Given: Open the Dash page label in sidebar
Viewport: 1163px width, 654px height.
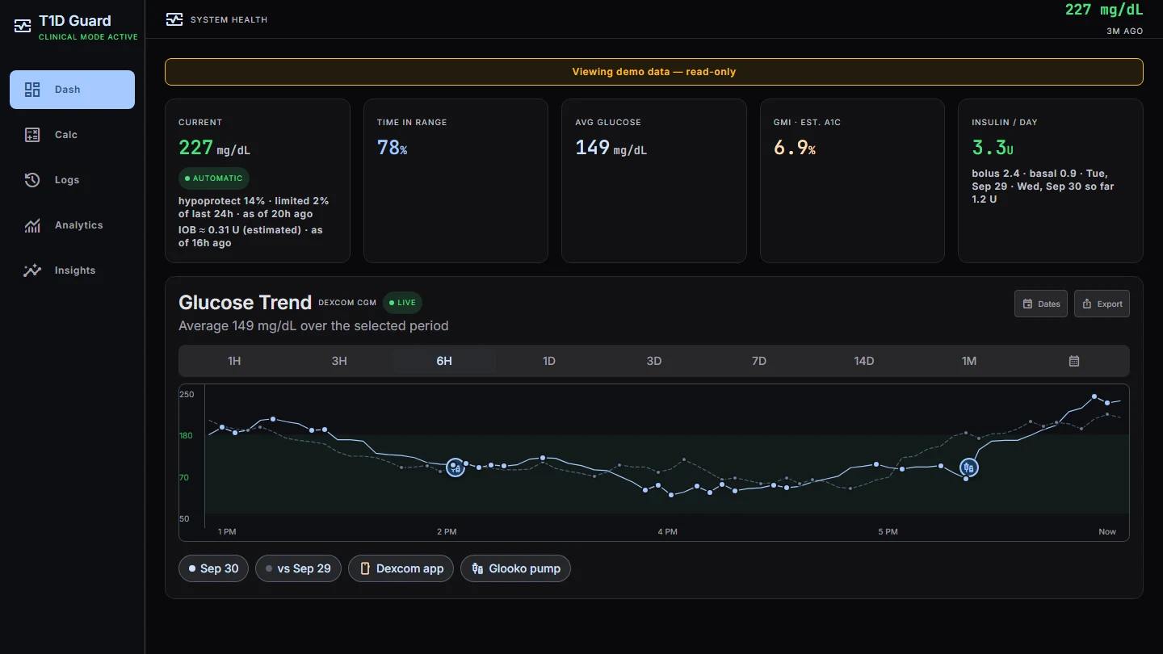Looking at the screenshot, I should pos(68,90).
